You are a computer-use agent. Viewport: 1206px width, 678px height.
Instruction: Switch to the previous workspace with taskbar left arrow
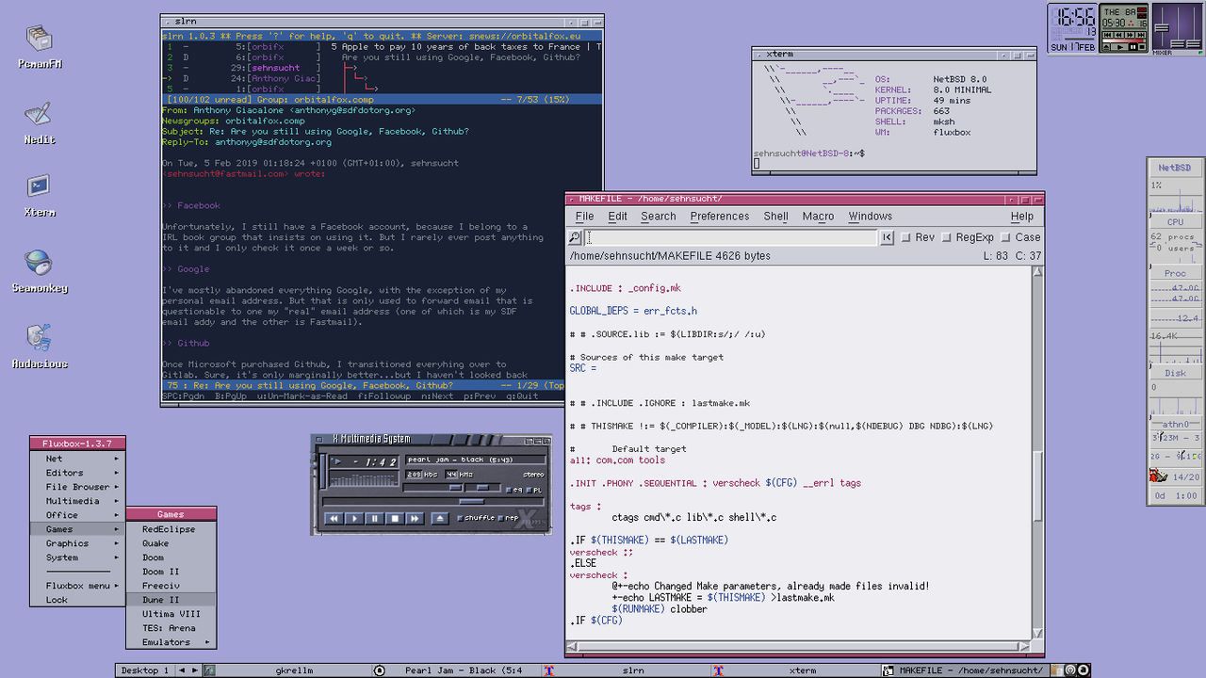(183, 670)
